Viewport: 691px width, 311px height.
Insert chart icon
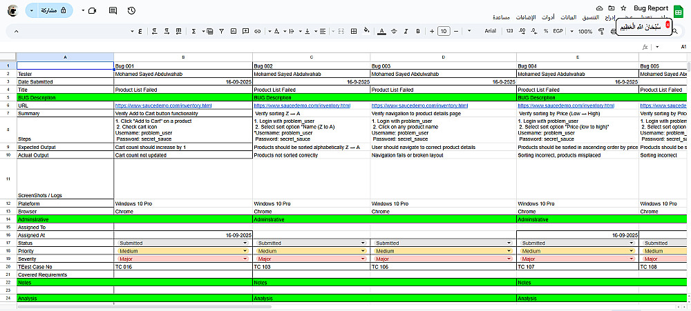click(x=233, y=31)
